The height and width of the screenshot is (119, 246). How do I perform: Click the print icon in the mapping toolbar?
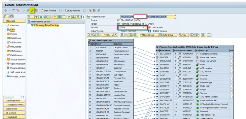click(x=131, y=35)
